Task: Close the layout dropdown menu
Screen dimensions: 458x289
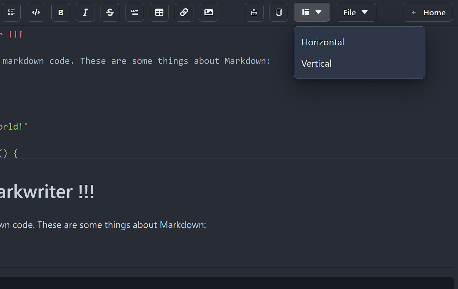Action: point(312,12)
